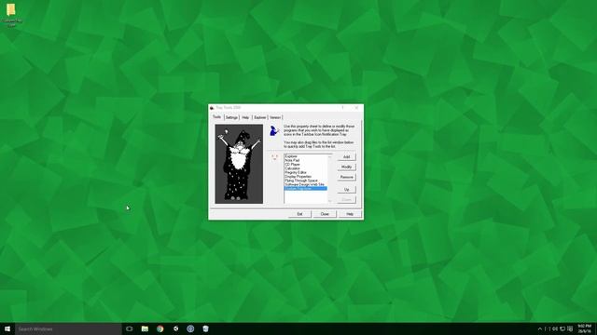Open the Version tab
597x335 pixels.
[275, 117]
